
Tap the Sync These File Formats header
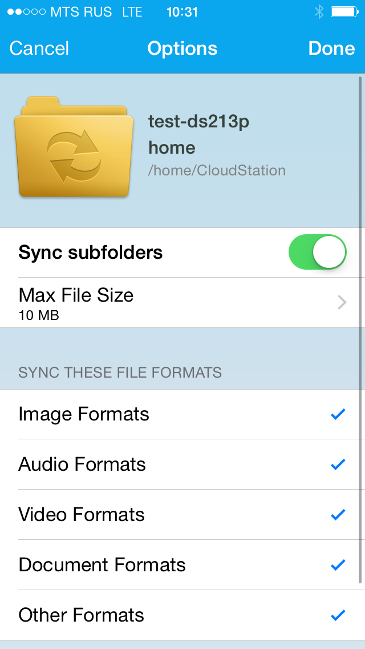coord(120,373)
